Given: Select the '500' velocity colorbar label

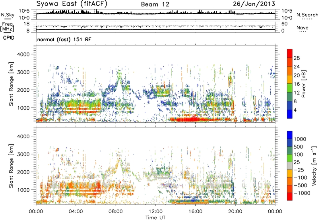Looking at the screenshot, I should [x=299, y=147].
